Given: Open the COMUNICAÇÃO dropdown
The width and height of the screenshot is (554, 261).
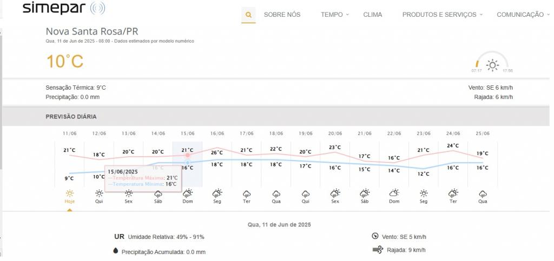Looking at the screenshot, I should click(523, 15).
